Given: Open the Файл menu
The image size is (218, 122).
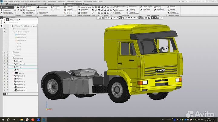Looking at the screenshot, I should (x=5, y=2).
